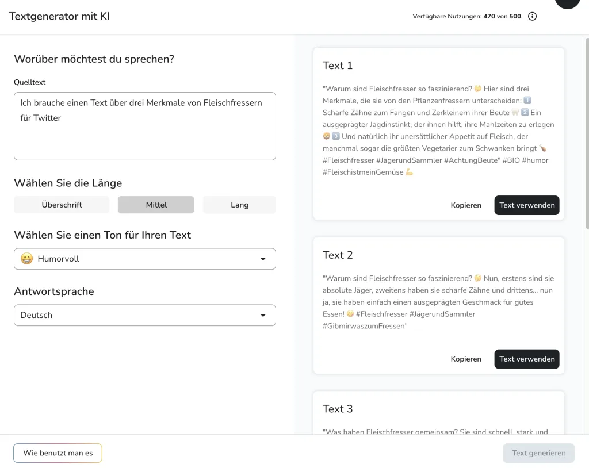Use Text 1 via Text verwenden
Viewport: 589px width, 468px height.
(527, 205)
